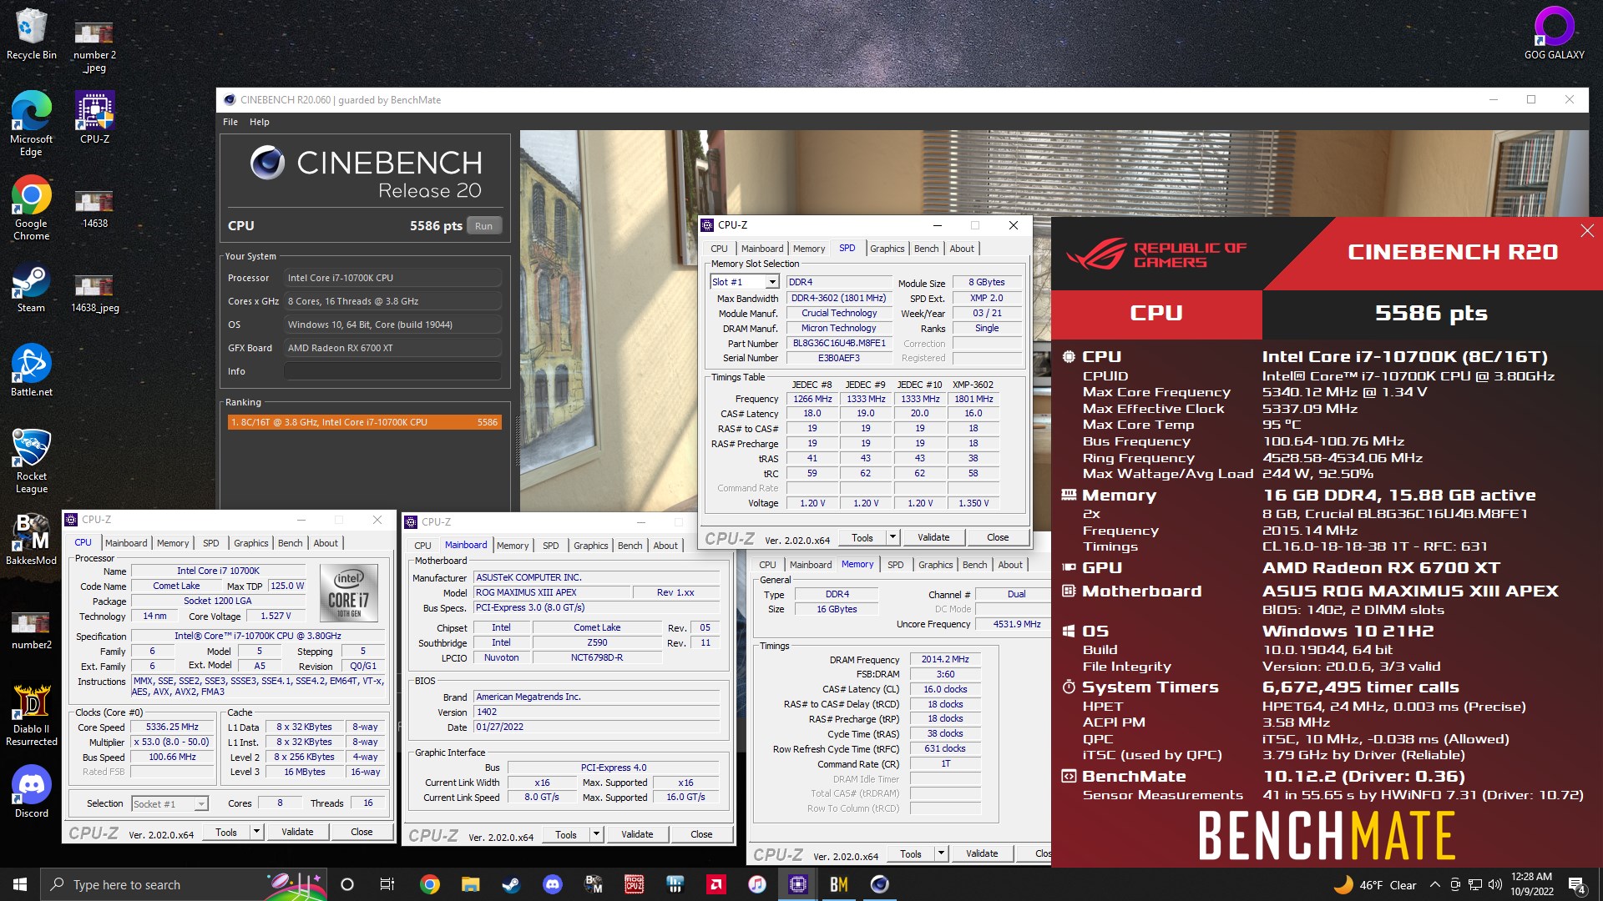The image size is (1603, 901).
Task: Click Validate in CPU-Z CPU window
Action: click(x=297, y=832)
